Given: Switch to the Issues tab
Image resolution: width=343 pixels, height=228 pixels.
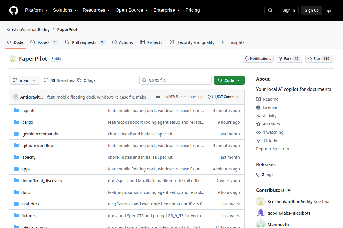Looking at the screenshot, I should 44,42.
